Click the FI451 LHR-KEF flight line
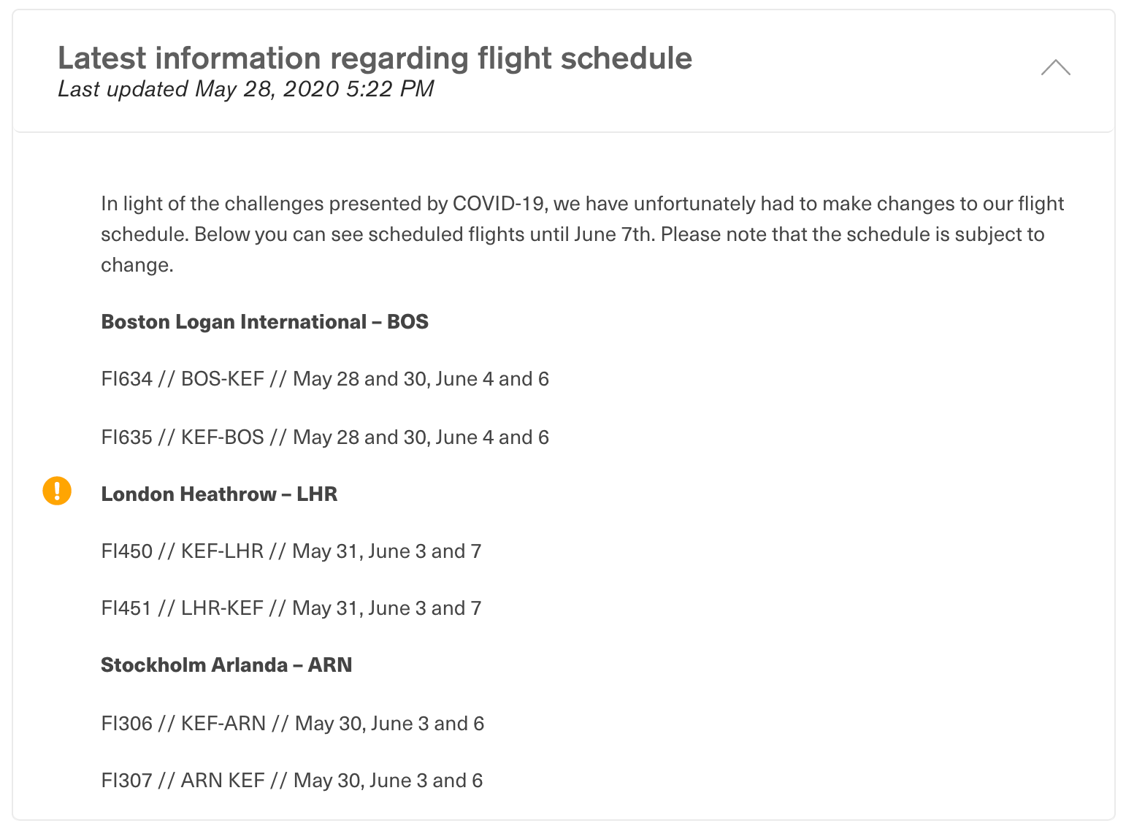This screenshot has height=831, width=1126. click(x=291, y=608)
